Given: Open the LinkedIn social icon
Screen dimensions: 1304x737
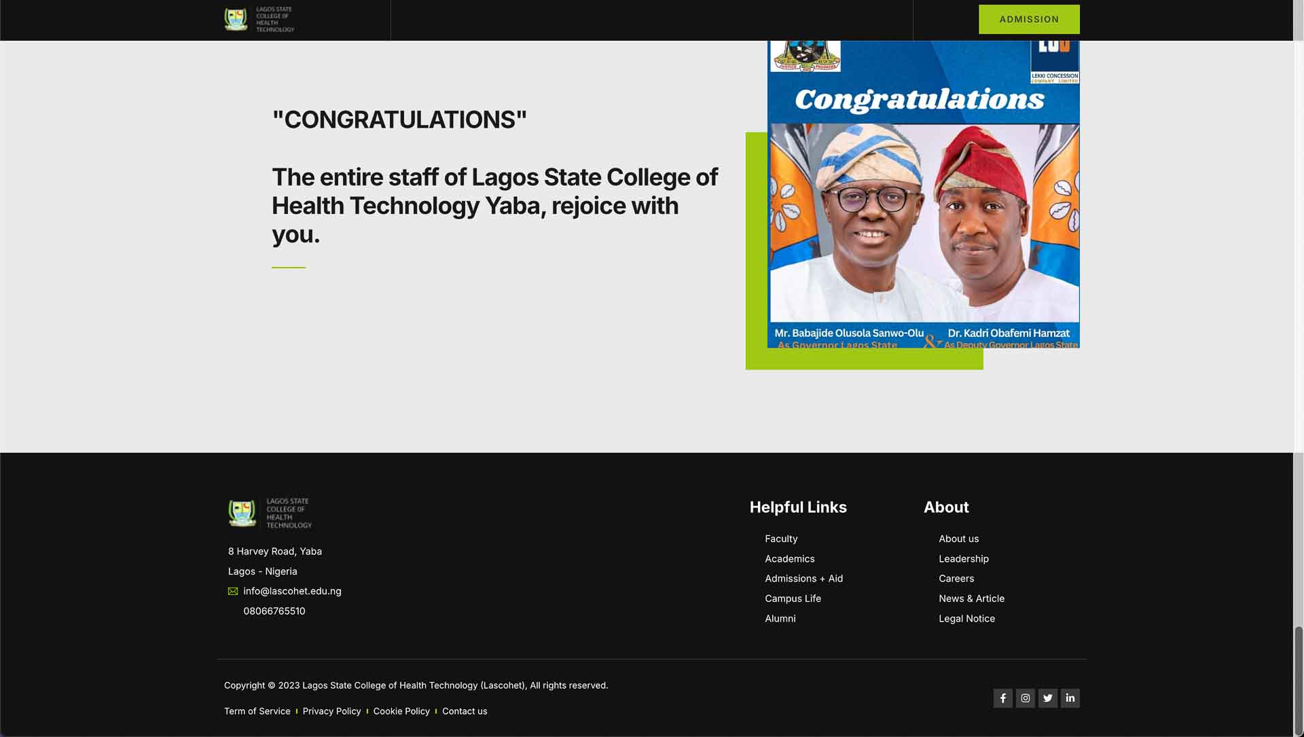Looking at the screenshot, I should [x=1070, y=698].
